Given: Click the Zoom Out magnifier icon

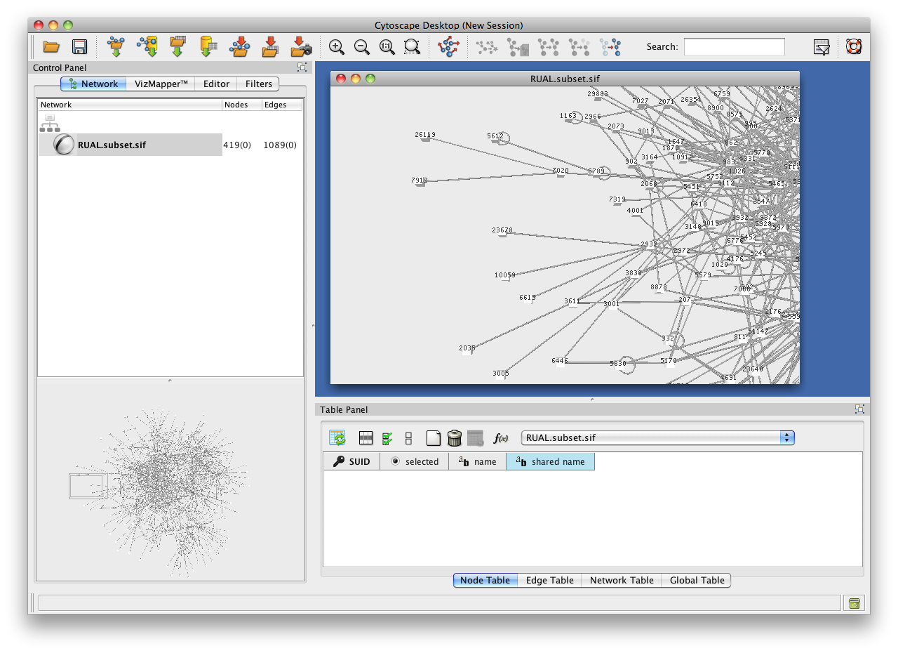Looking at the screenshot, I should click(x=362, y=47).
